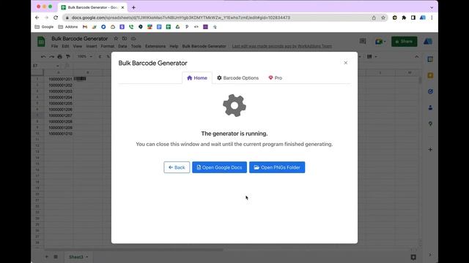Click the get add-ons plus icon
This screenshot has width=469, height=263.
(x=430, y=149)
